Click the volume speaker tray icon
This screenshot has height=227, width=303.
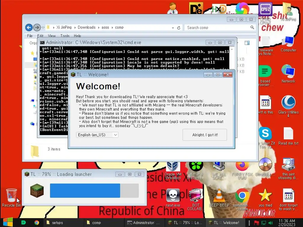click(270, 223)
